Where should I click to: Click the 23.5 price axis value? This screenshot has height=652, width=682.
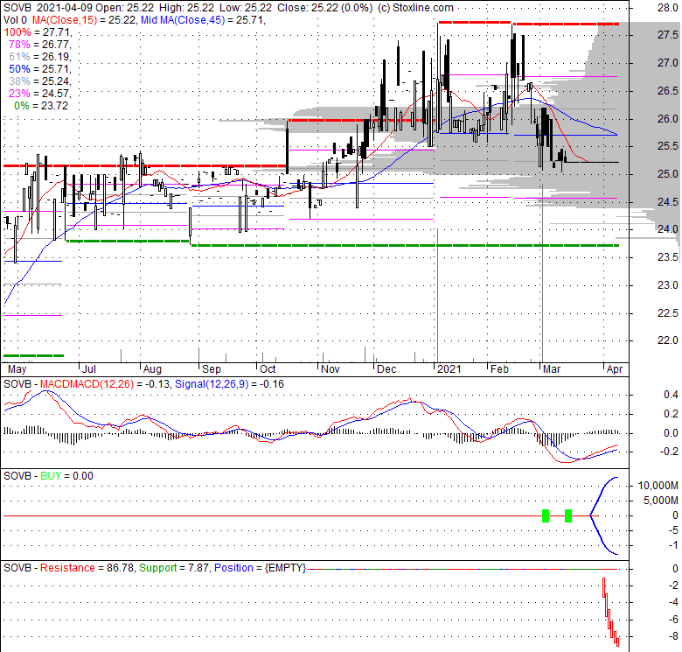tap(668, 257)
